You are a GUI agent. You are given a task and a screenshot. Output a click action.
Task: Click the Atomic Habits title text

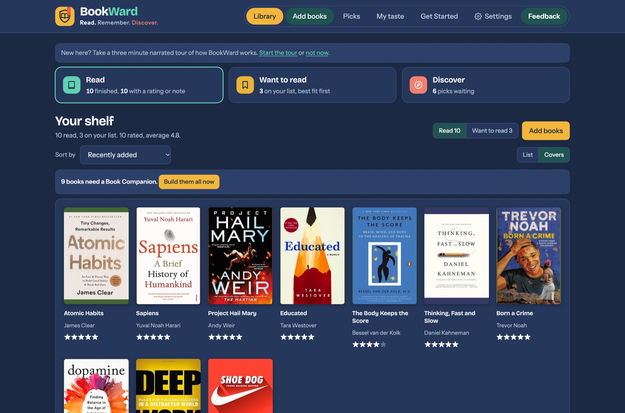84,313
